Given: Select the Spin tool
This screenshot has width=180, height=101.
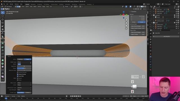Looking at the screenshot, I should (3, 64).
